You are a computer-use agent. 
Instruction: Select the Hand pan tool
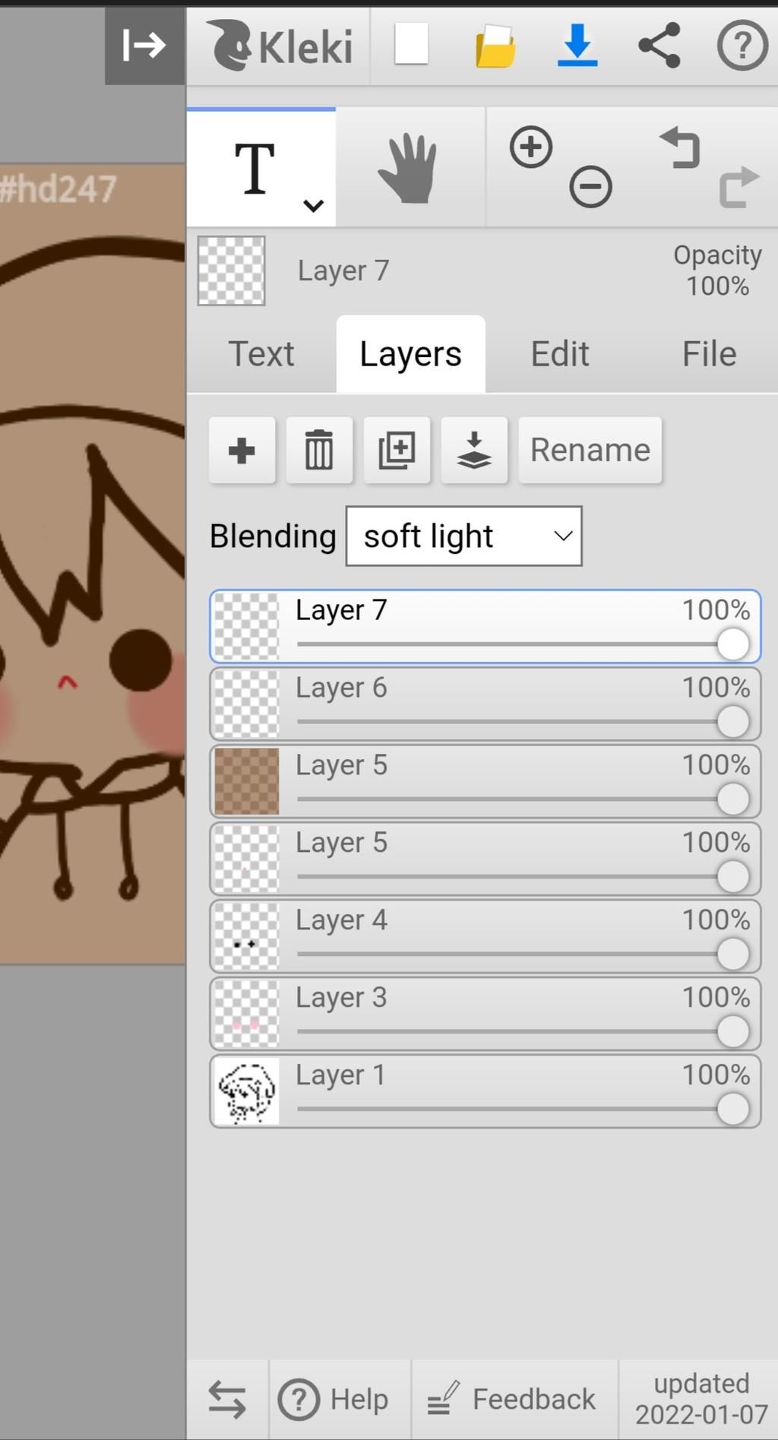[x=409, y=168]
